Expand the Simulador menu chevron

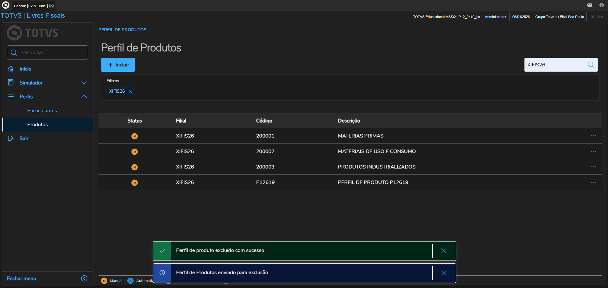(x=84, y=83)
